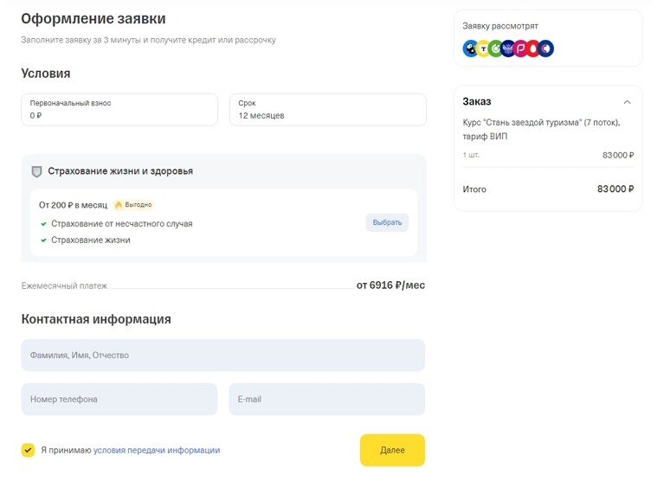Click the pink P bank logo
Screen dimensions: 657x500
coord(521,49)
